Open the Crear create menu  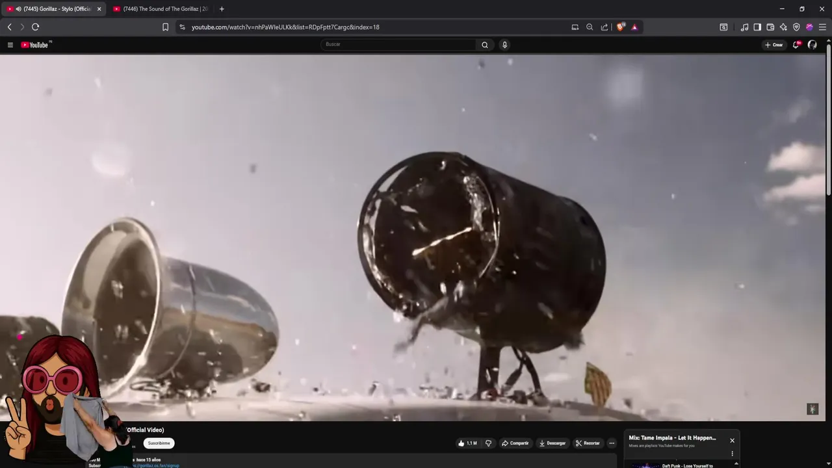[773, 45]
